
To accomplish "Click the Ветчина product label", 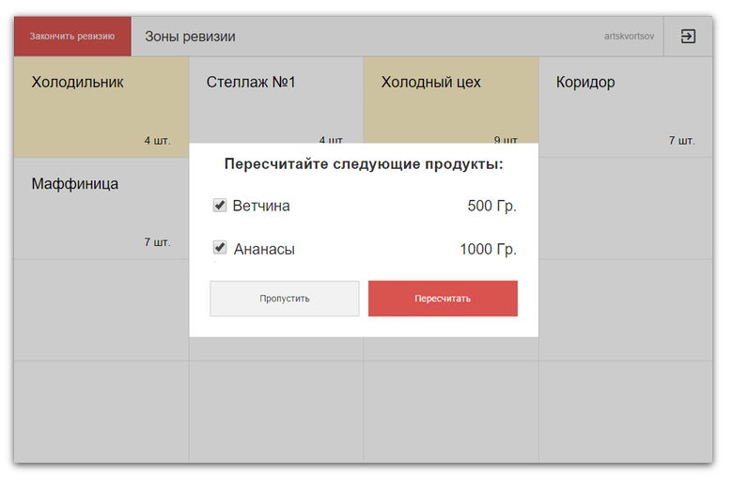I will (x=261, y=206).
